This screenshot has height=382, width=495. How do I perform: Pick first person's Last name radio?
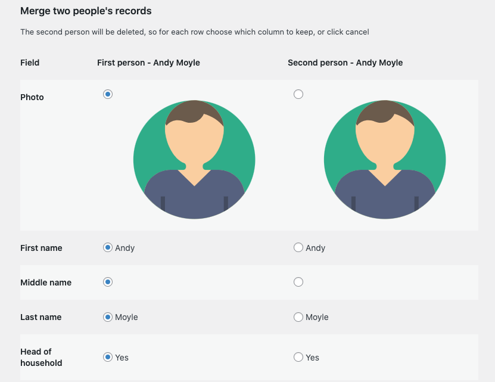pos(108,317)
